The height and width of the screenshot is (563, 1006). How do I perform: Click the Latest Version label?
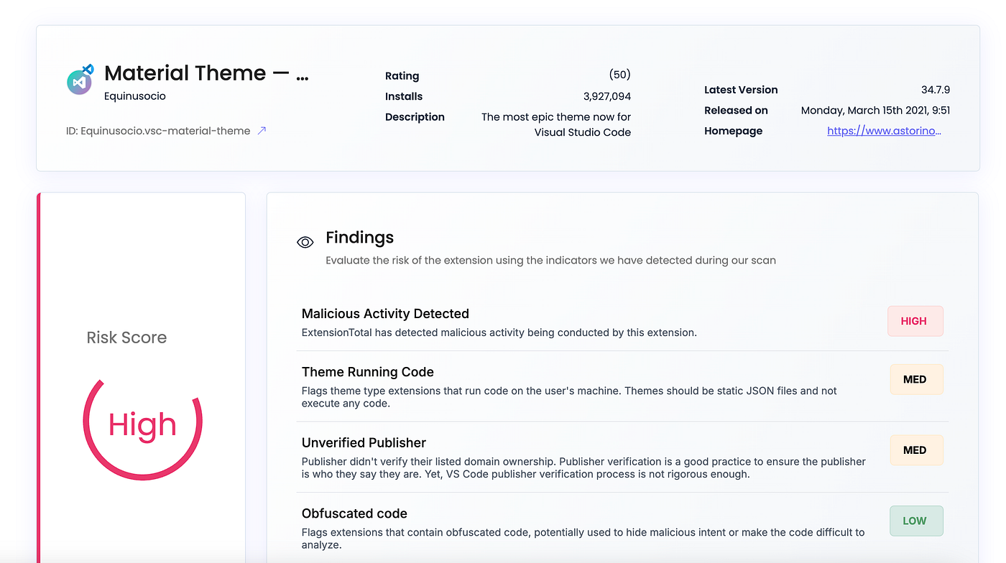pyautogui.click(x=741, y=90)
